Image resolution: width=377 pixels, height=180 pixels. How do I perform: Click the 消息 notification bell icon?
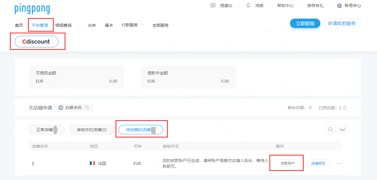(248, 6)
